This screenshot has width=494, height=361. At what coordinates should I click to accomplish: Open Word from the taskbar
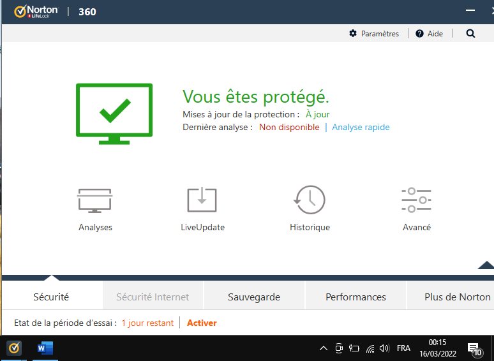coord(45,348)
